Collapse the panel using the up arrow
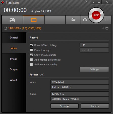The height and width of the screenshot is (114, 113). (x=103, y=28)
